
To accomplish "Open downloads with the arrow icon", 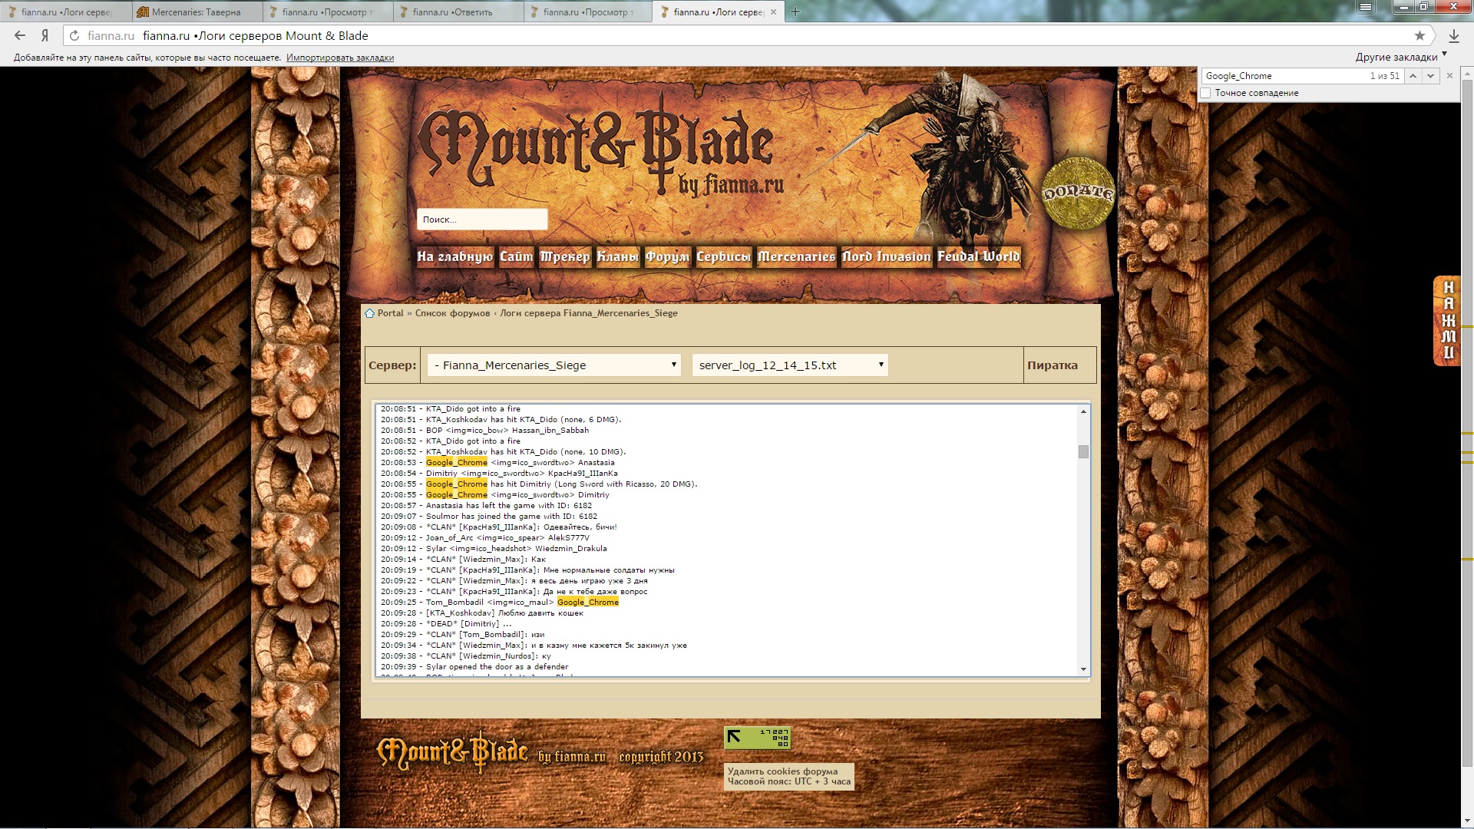I will point(1453,35).
